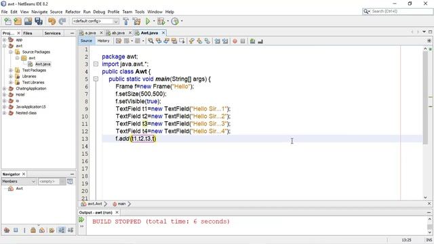
Task: Click the Shift Line Left icon
Action: 218,41
